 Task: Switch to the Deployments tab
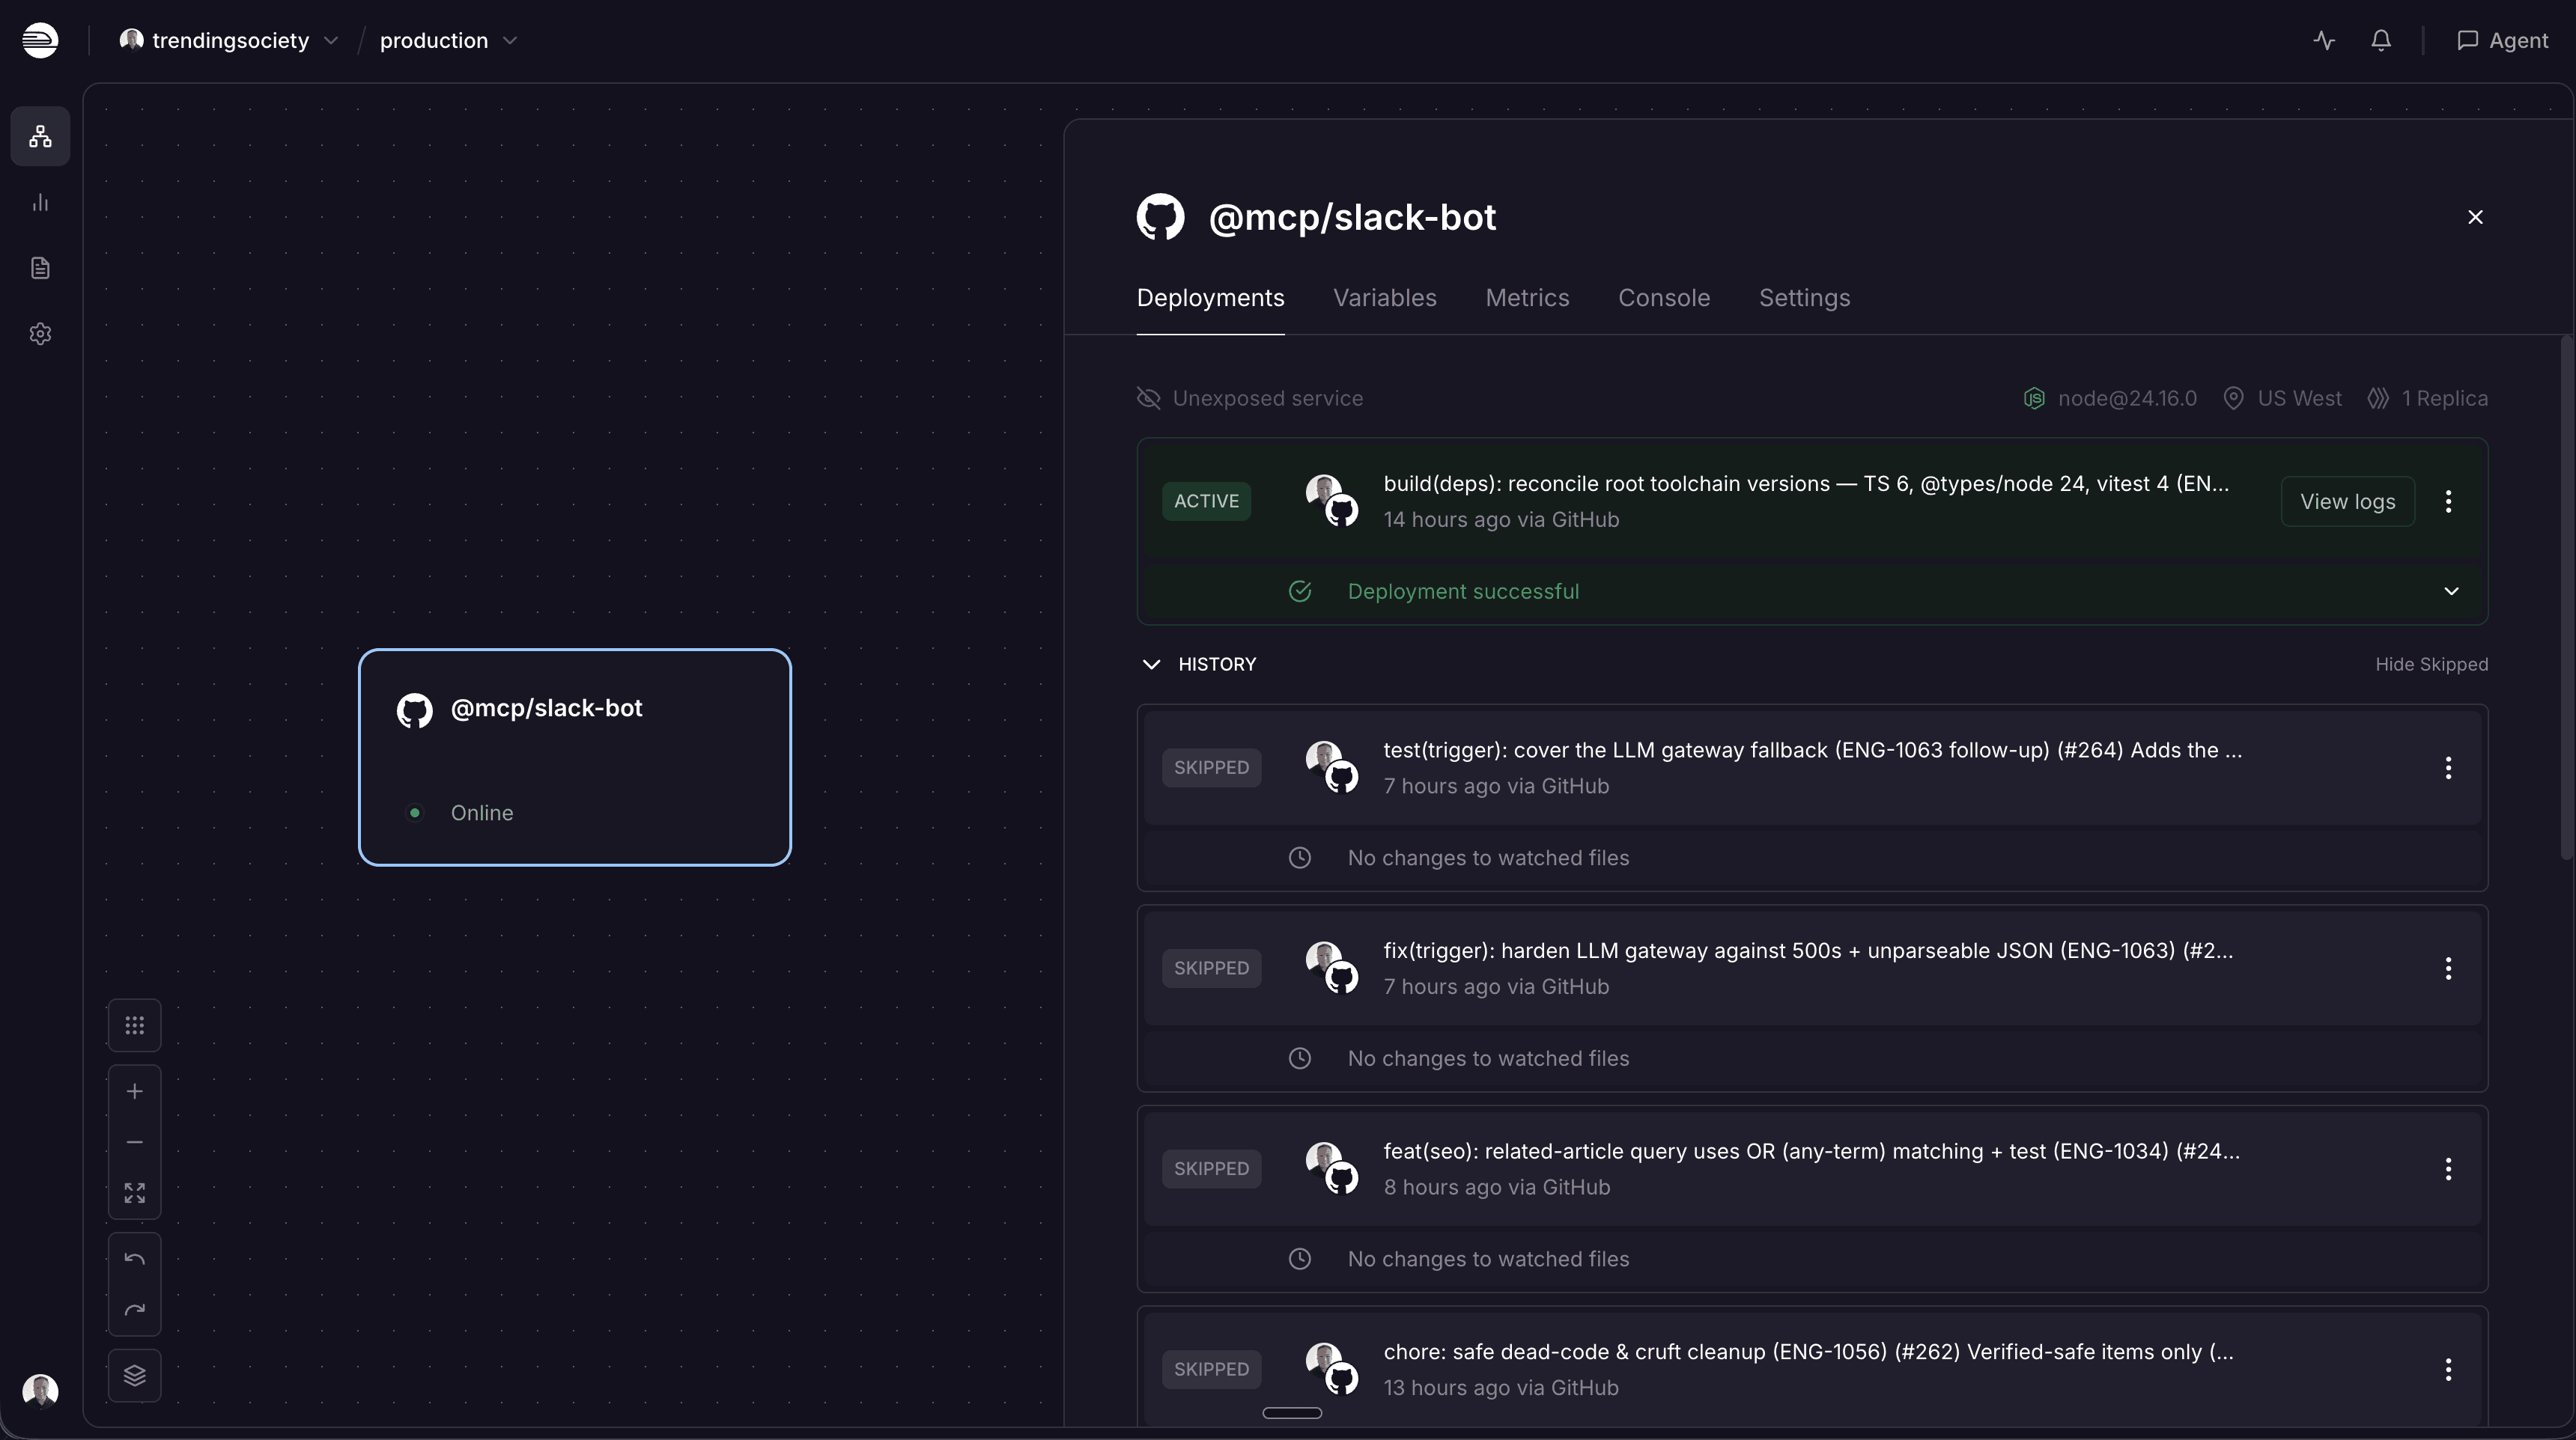(x=1211, y=298)
